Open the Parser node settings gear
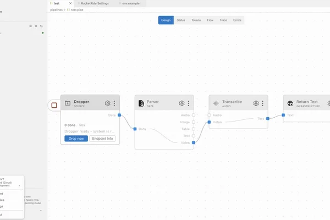This screenshot has height=220, width=330. click(182, 103)
